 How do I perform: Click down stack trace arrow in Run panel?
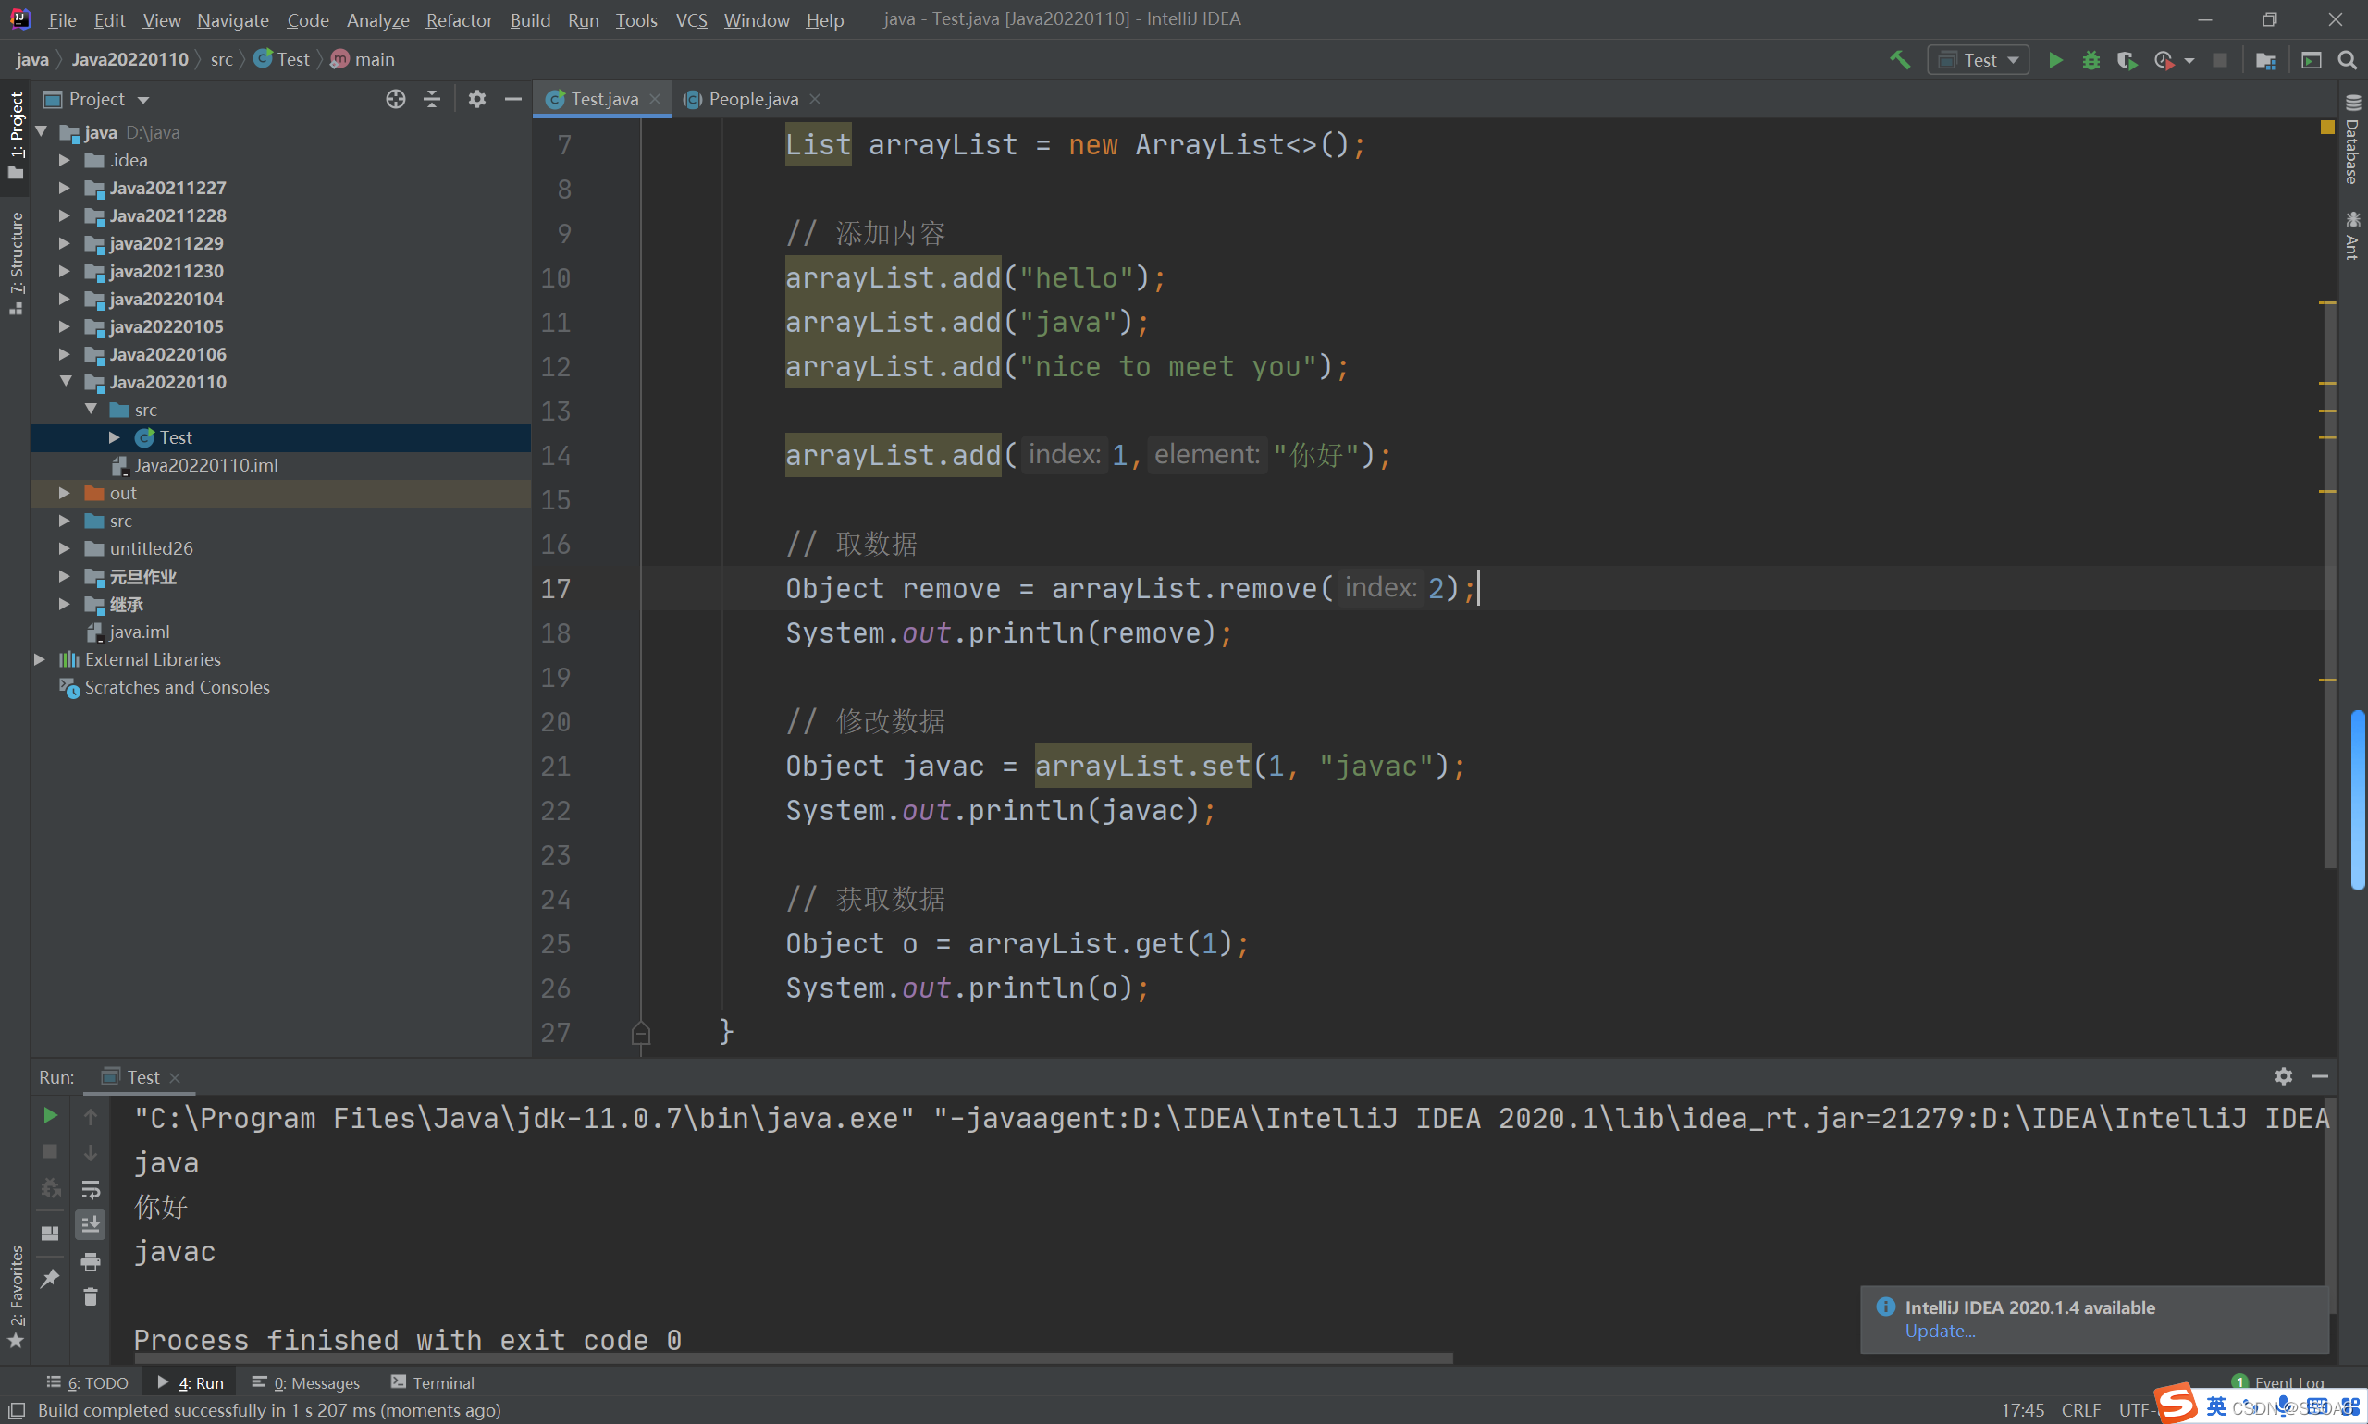pyautogui.click(x=91, y=1152)
